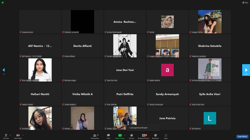Open the Chat panel
This screenshot has width=250, height=140.
coord(109,136)
